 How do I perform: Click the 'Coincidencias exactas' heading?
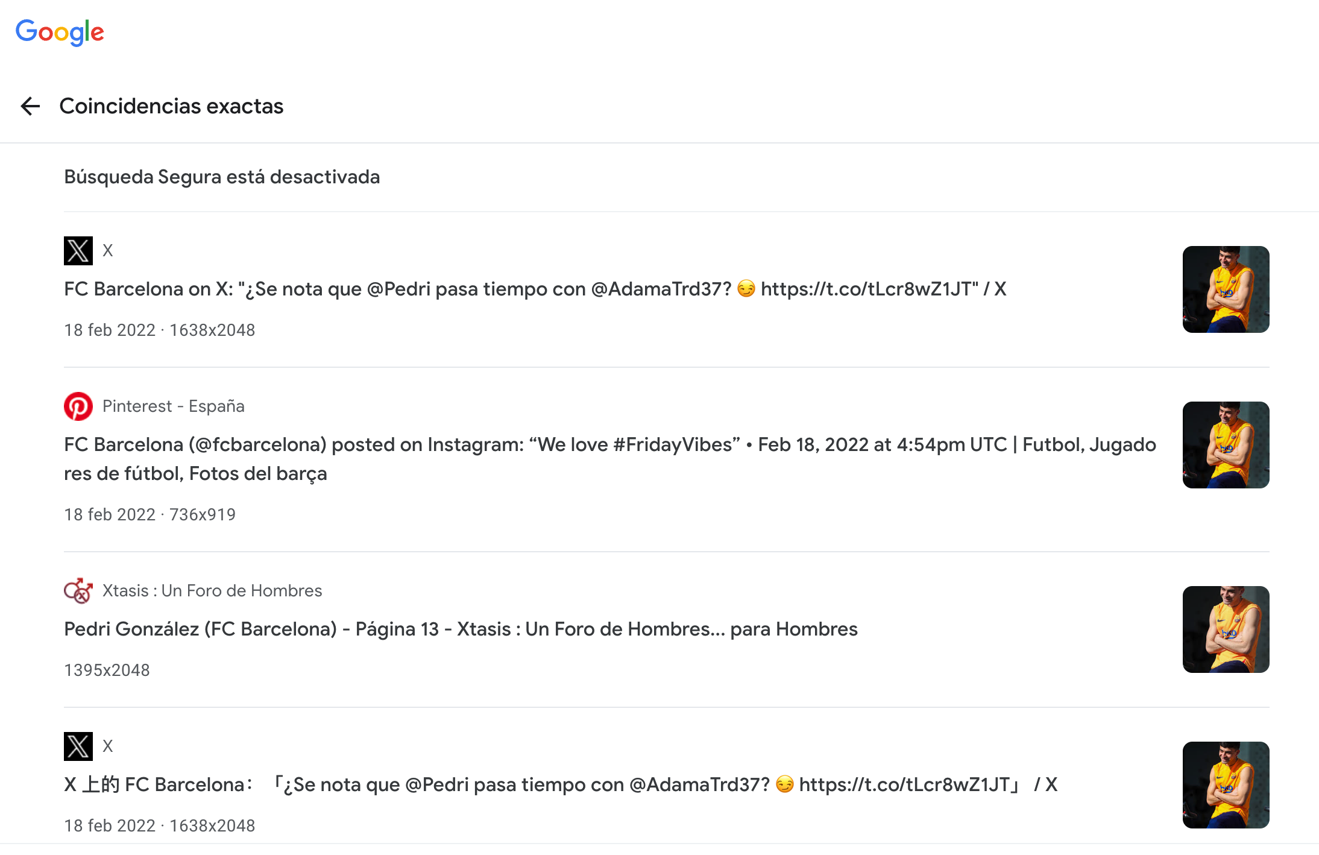pos(171,106)
